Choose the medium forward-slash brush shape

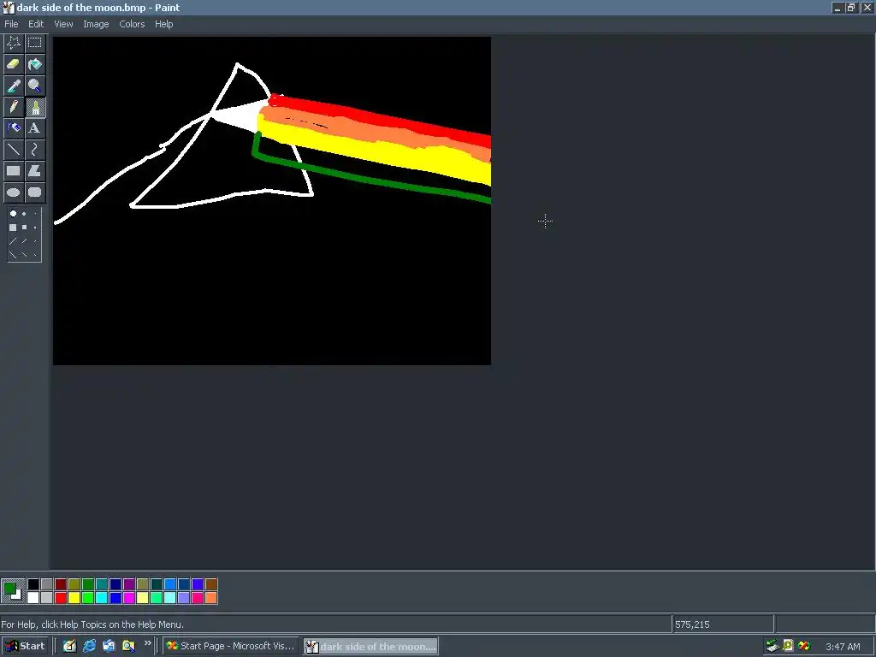(x=24, y=240)
